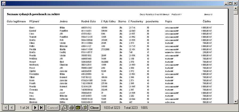This screenshot has width=239, height=112.
Task: Click the 'povolenka' column header
Action: (152, 21)
